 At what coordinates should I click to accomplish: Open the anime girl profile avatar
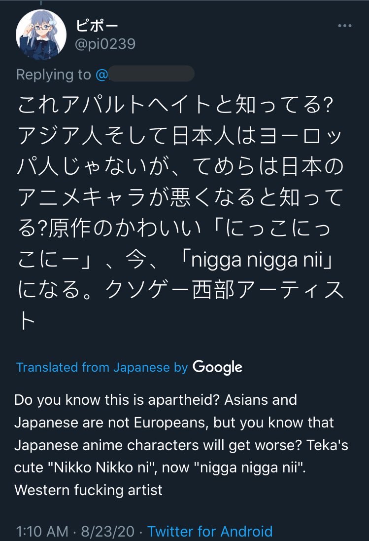(41, 35)
